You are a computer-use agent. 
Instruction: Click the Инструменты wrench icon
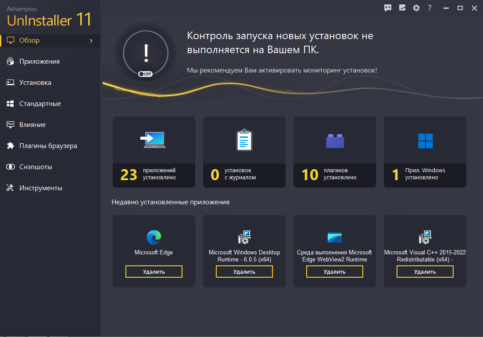point(10,188)
